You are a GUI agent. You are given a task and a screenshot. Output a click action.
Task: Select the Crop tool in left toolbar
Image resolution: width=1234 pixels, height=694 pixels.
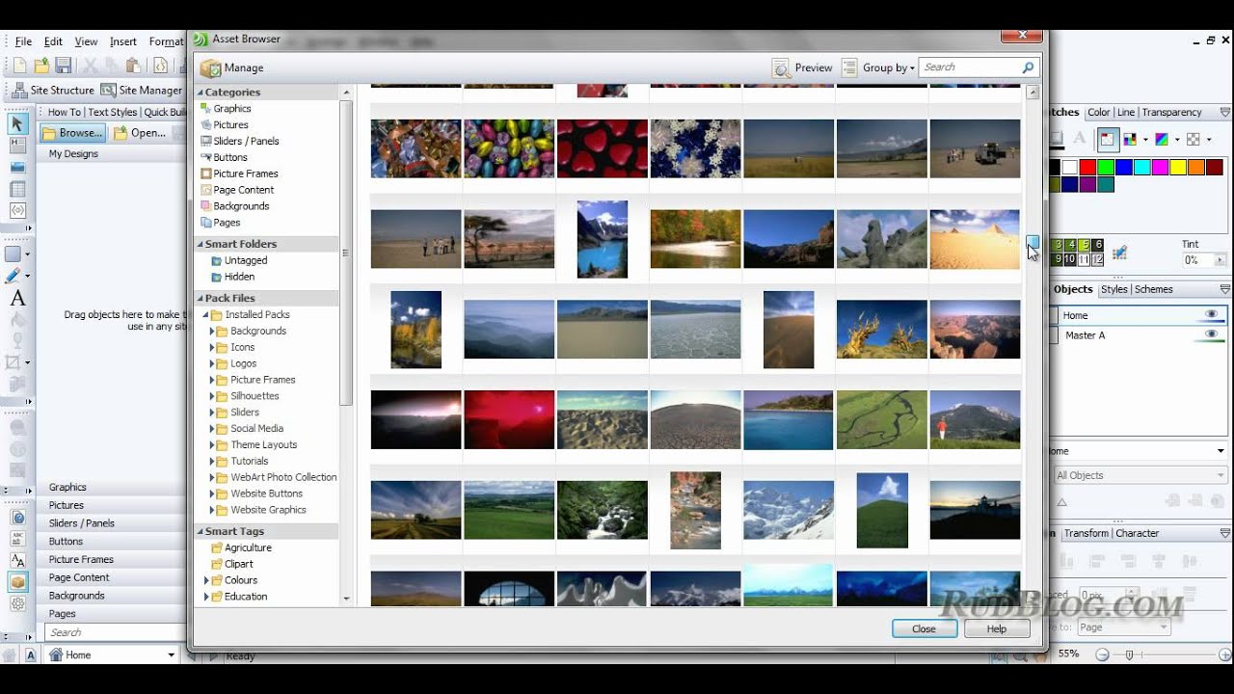coord(13,362)
